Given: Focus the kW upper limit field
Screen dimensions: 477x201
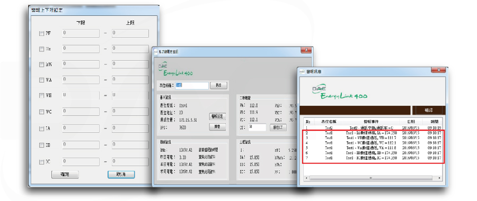Looking at the screenshot, I should [130, 65].
